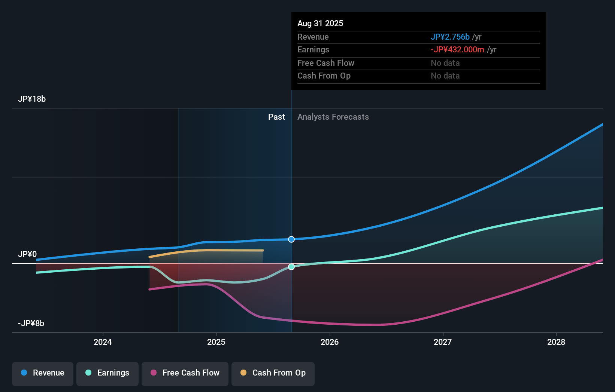Enable the Cash From Op legend entry
615x392 pixels.
273,374
